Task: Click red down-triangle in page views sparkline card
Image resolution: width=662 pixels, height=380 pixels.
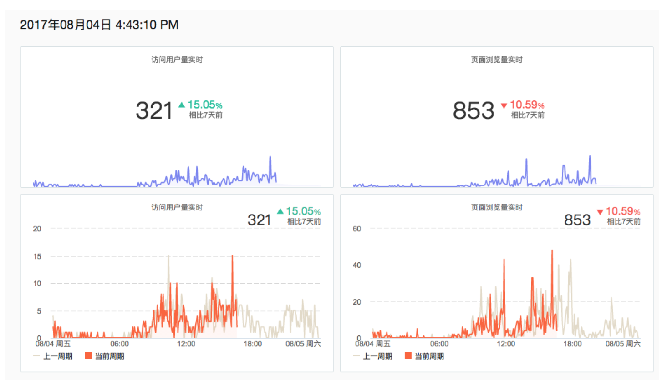Action: click(504, 105)
